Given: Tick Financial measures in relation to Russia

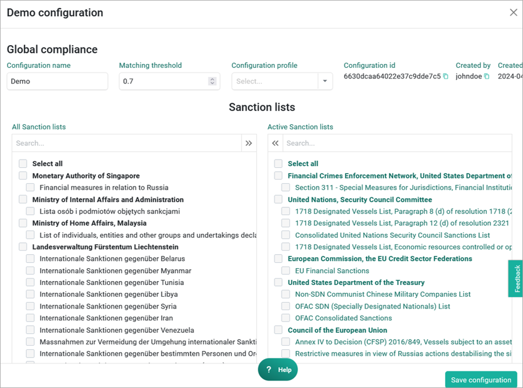Looking at the screenshot, I should coord(30,188).
